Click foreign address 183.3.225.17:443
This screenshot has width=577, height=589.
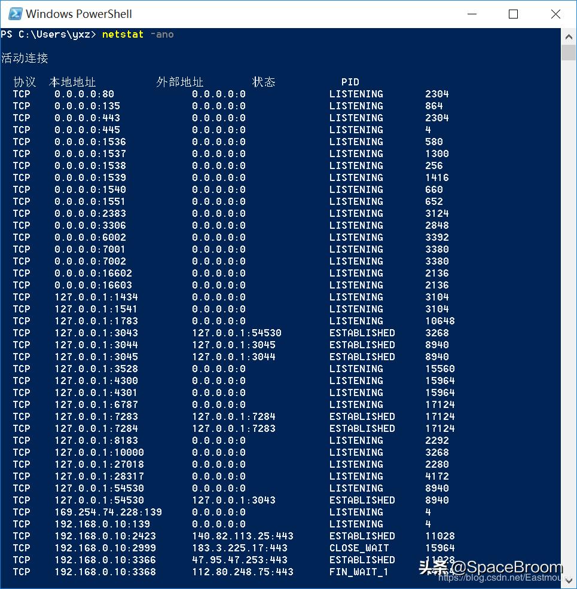[240, 548]
